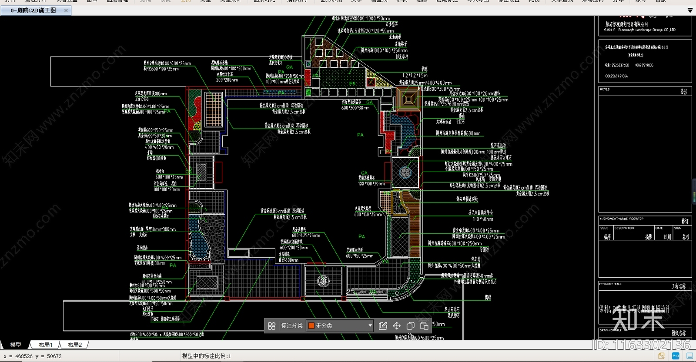Open the 布局2 layout tab

pos(75,345)
